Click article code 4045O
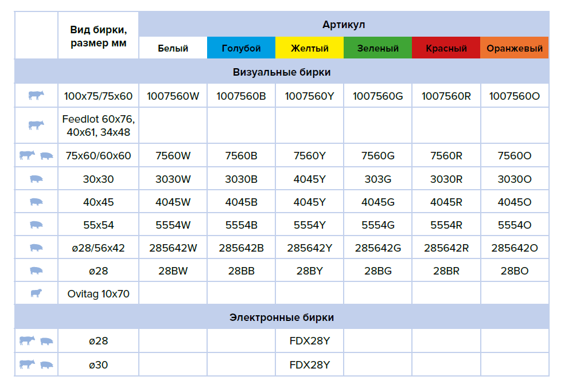Image resolution: width=576 pixels, height=392 pixels. click(x=514, y=202)
